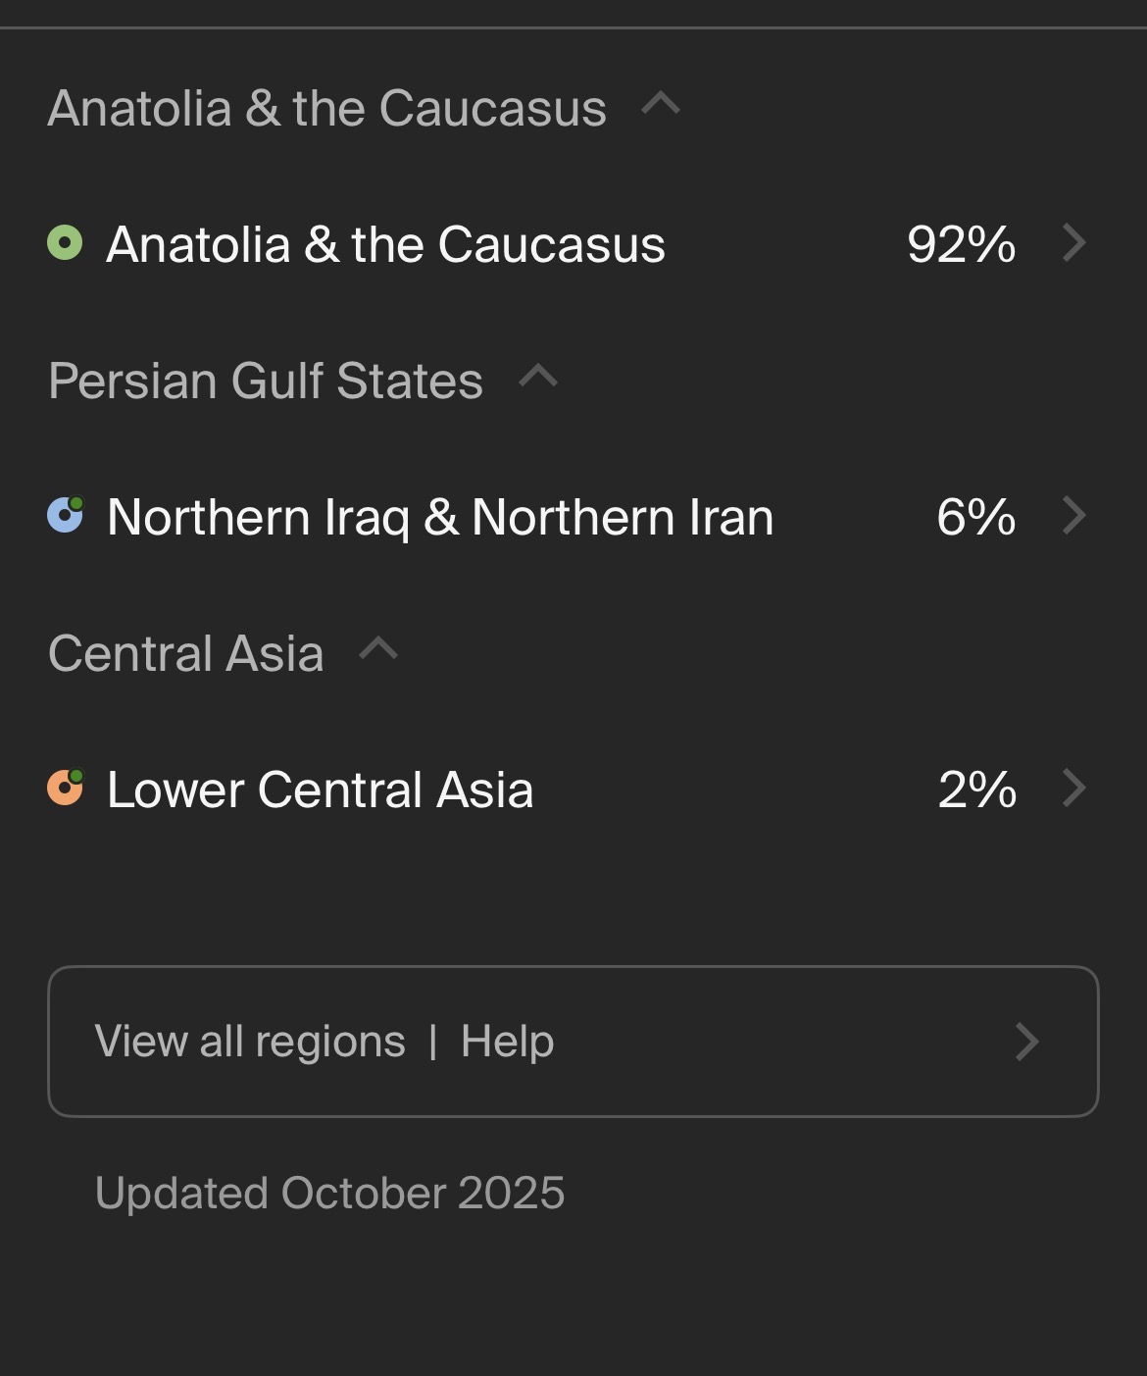
Task: Collapse the Anatolia & the Caucasus group chevron
Action: click(x=661, y=104)
